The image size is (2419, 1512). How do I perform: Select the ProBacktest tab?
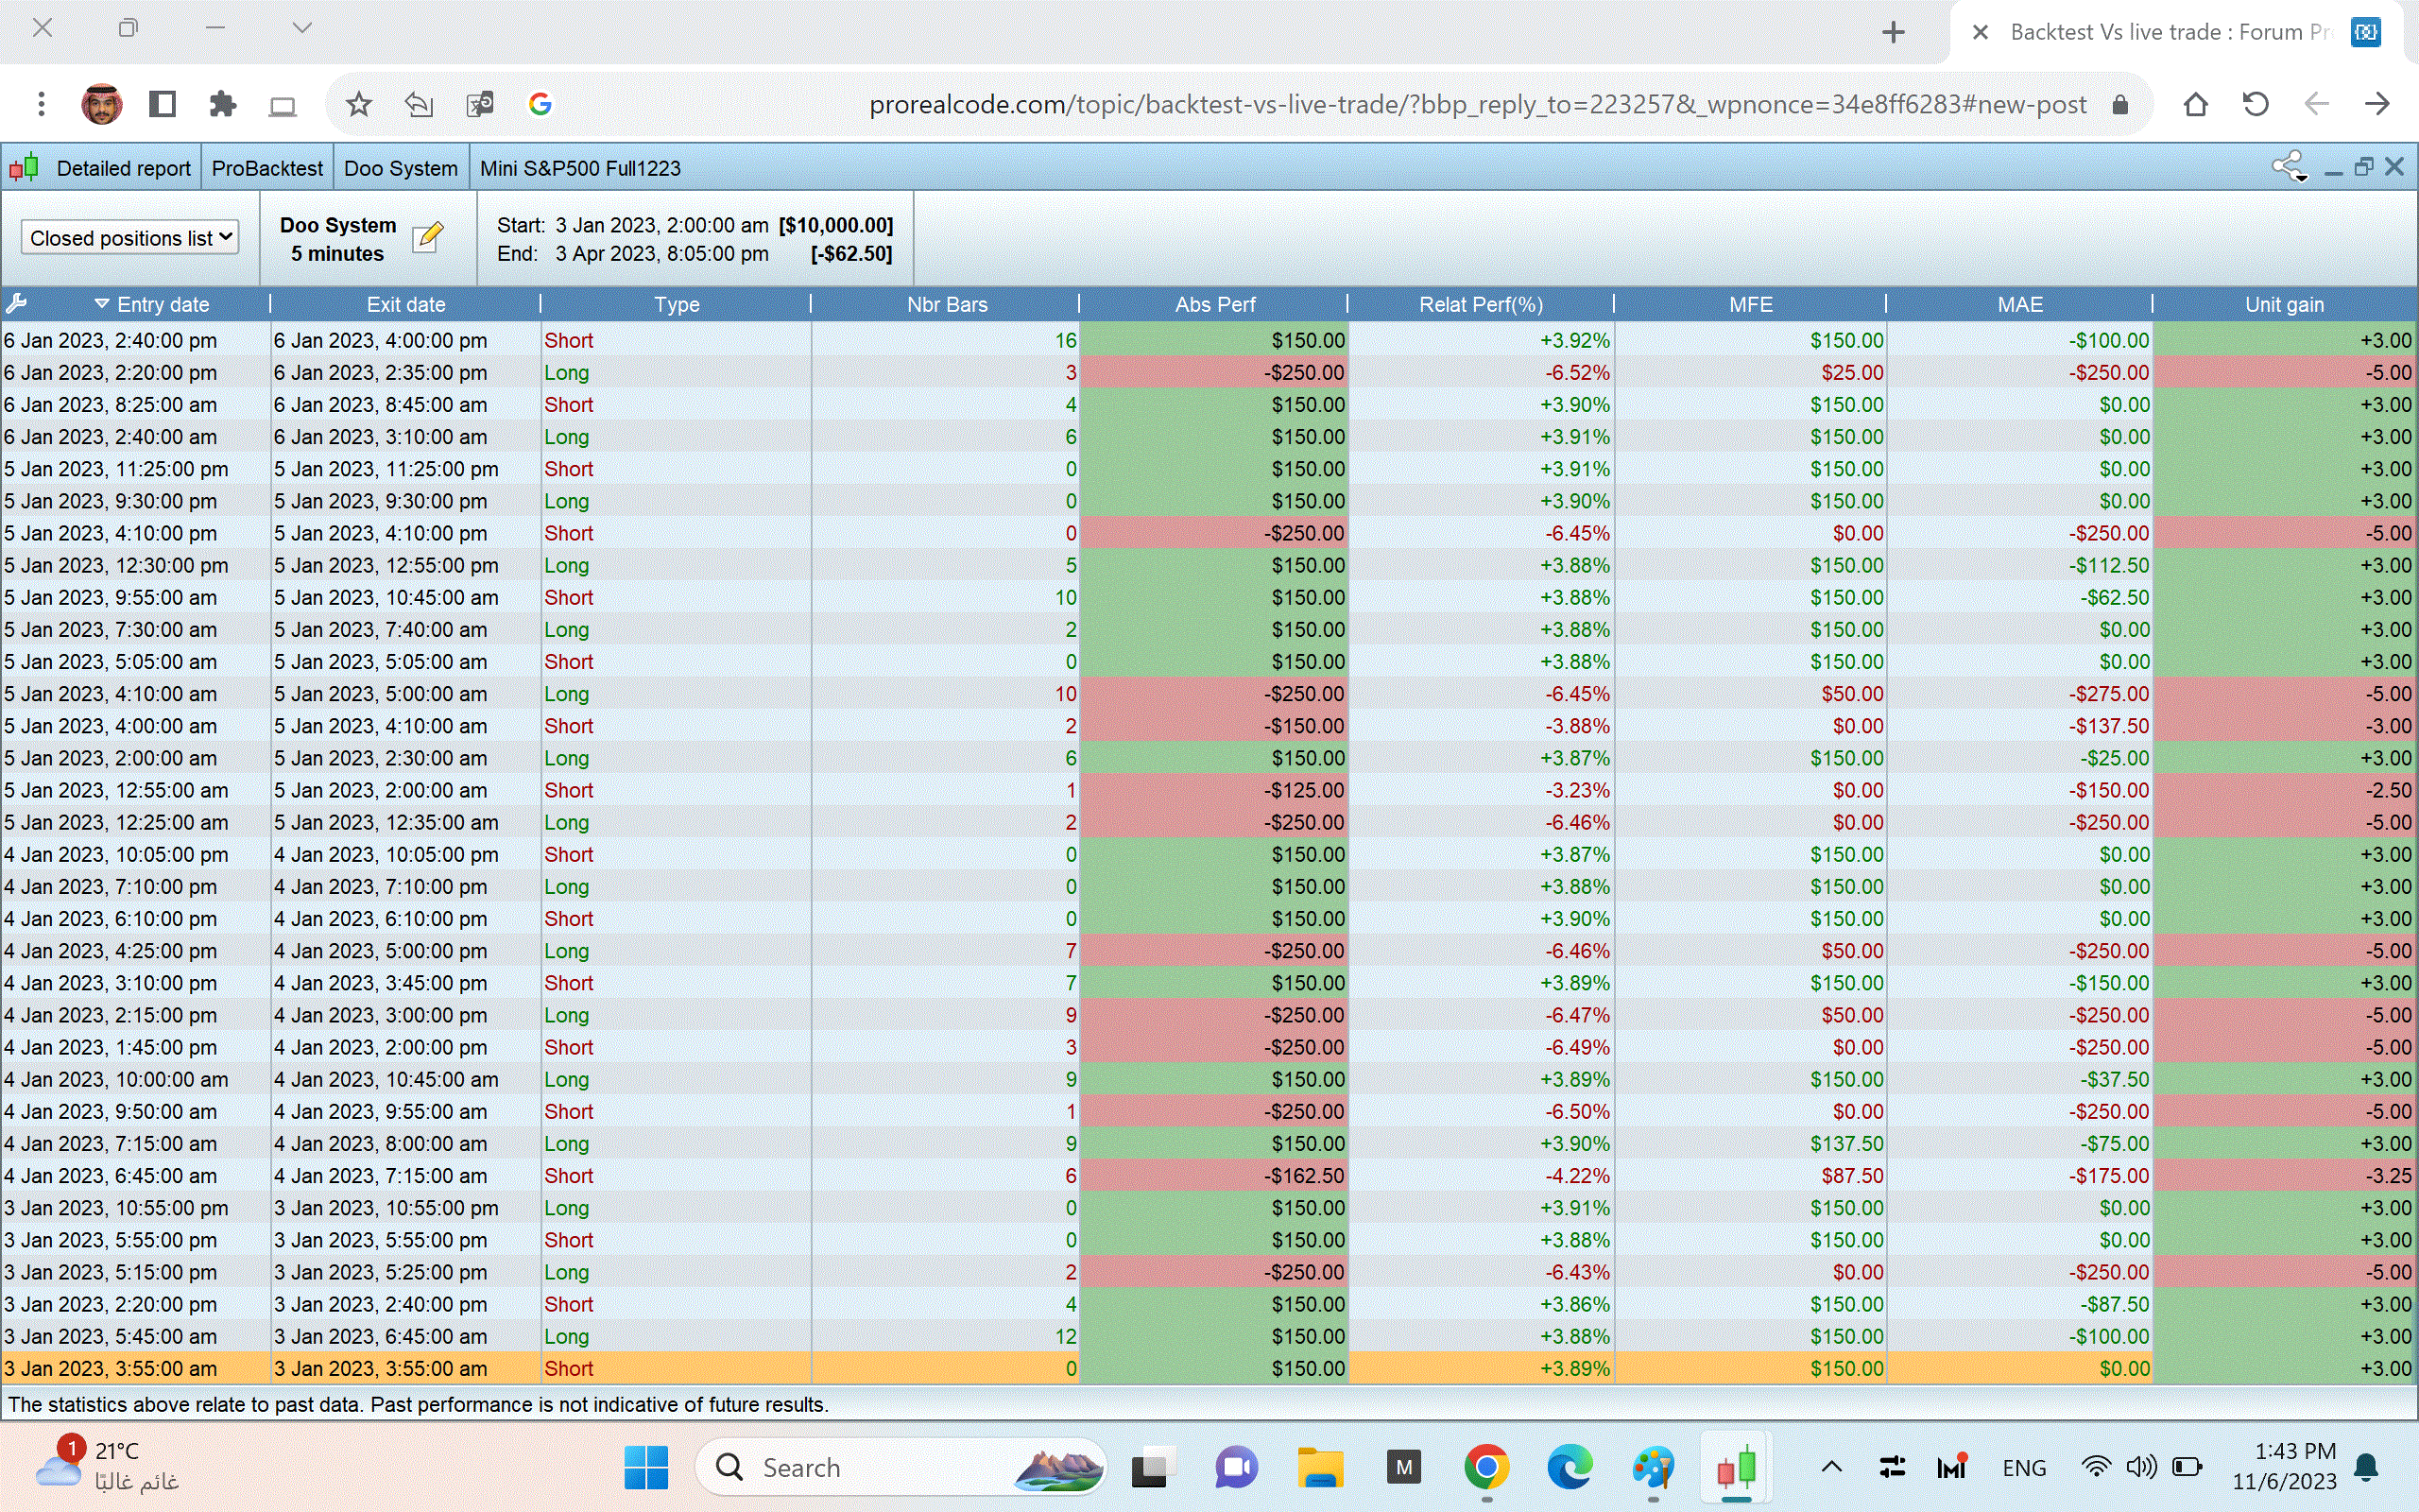pos(266,168)
